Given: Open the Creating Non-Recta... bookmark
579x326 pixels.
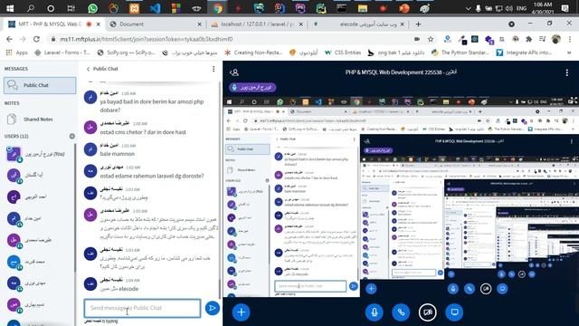Looking at the screenshot, I should tap(253, 53).
